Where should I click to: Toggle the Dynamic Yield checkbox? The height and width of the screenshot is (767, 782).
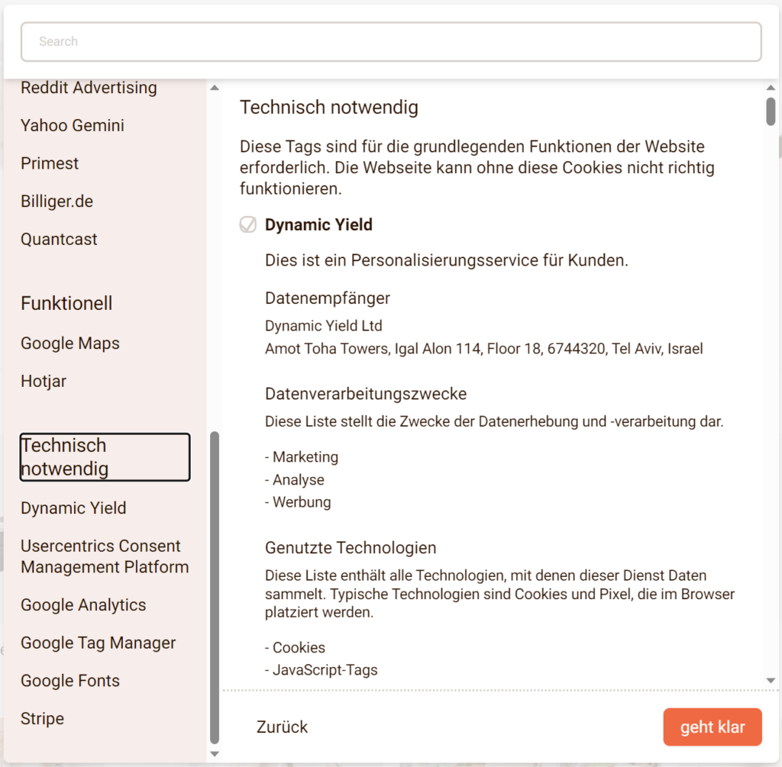pyautogui.click(x=248, y=225)
